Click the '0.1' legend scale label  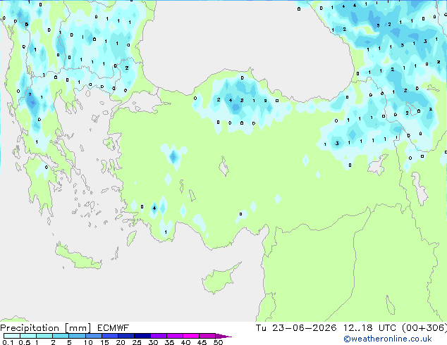click(x=8, y=342)
